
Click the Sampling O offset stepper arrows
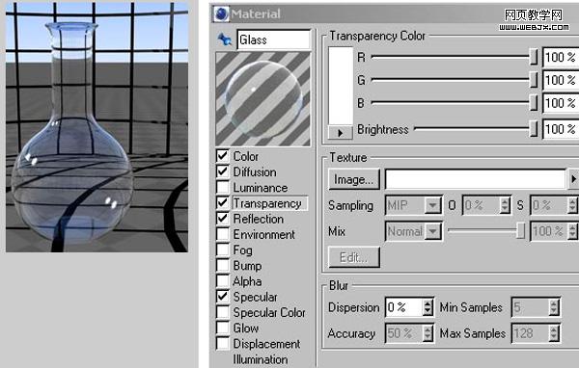505,205
